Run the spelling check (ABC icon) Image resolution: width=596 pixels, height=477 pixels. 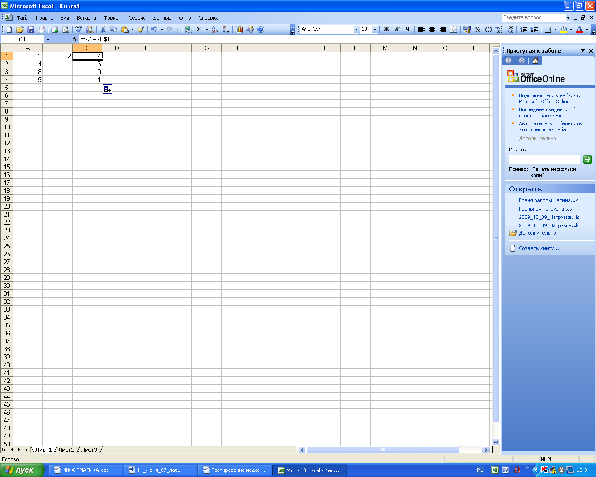coord(79,29)
